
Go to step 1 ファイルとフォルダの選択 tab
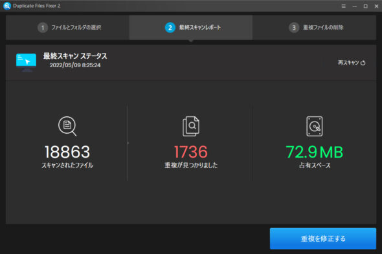pos(68,28)
